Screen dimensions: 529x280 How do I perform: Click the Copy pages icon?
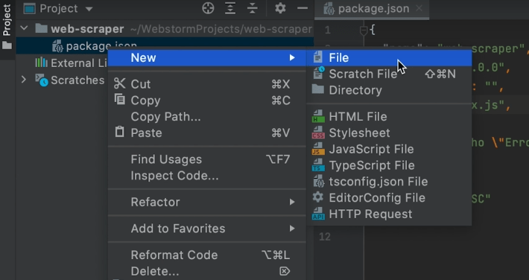pos(120,100)
